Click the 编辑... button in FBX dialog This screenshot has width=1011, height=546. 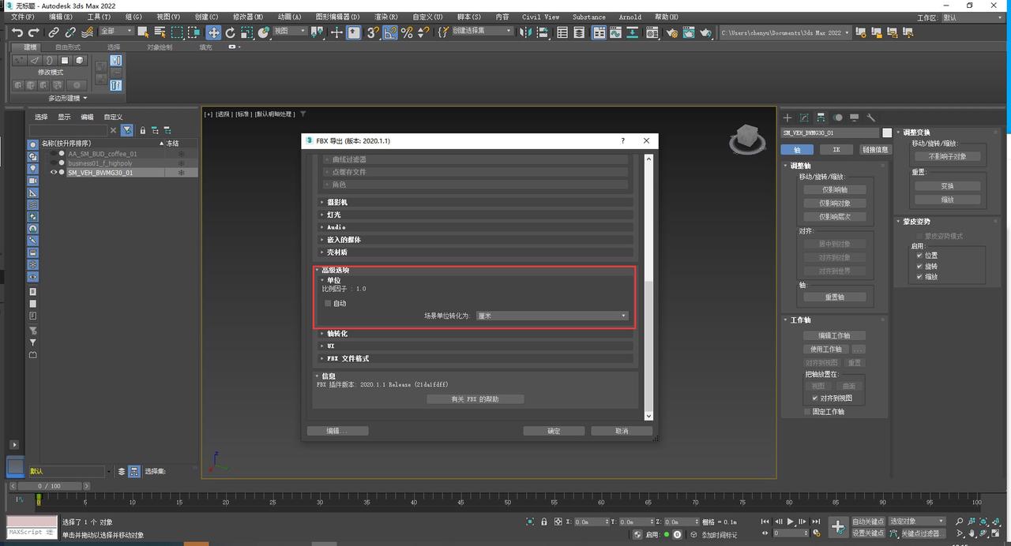(337, 431)
